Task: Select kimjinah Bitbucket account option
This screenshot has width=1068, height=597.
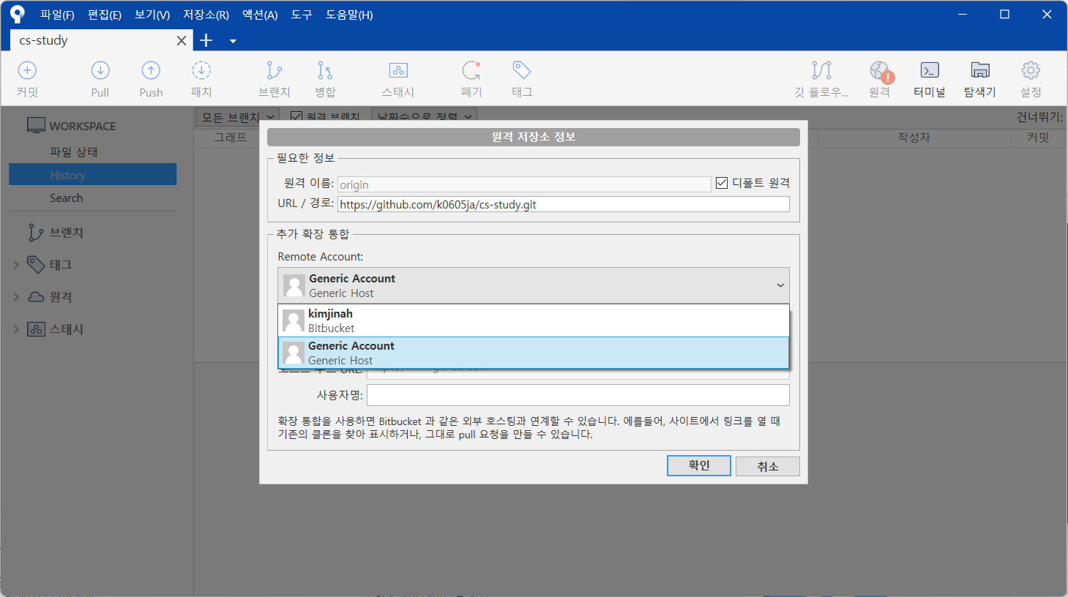Action: tap(534, 320)
